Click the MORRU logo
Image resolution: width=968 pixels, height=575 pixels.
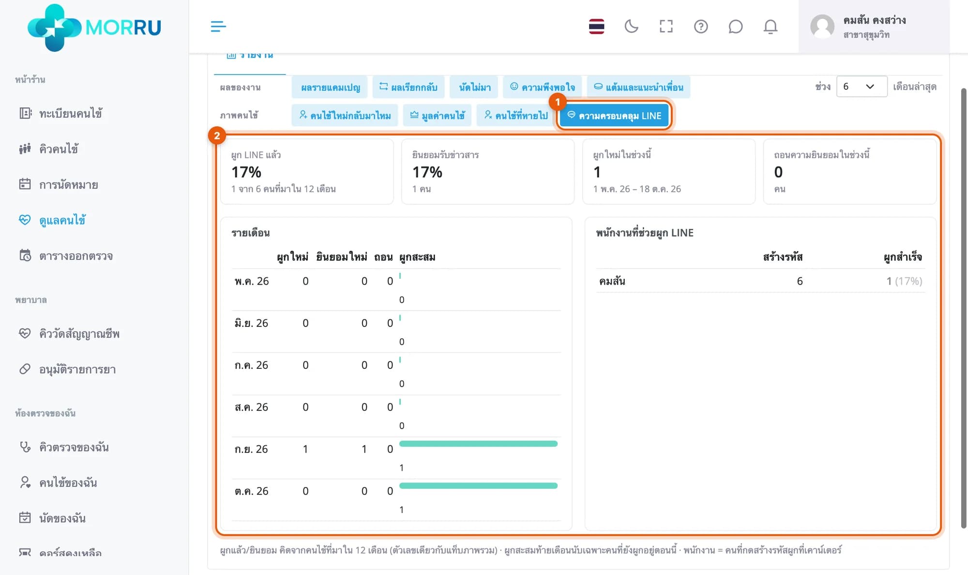point(94,27)
